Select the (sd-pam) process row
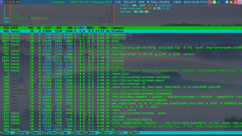 (x=121, y=117)
